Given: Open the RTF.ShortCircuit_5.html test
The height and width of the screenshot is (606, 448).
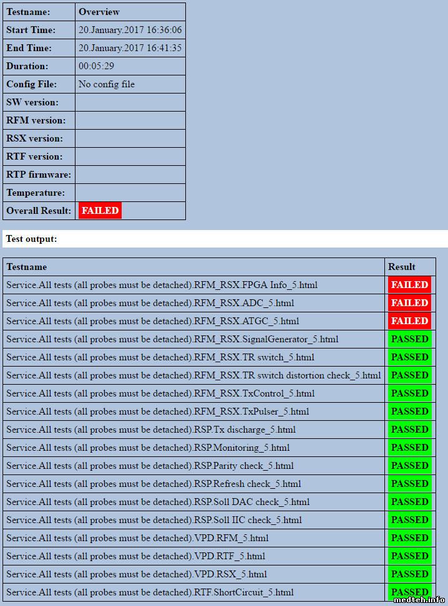Looking at the screenshot, I should [x=150, y=592].
